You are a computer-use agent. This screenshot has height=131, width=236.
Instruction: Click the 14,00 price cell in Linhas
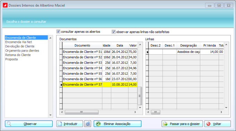pos(209,52)
